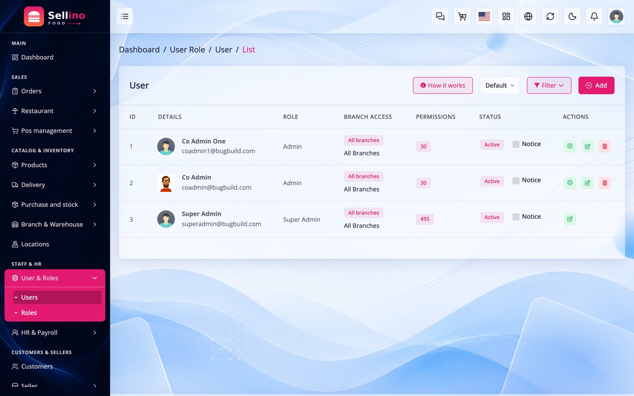Collapse the User & Roles menu
The width and height of the screenshot is (634, 396).
click(55, 278)
